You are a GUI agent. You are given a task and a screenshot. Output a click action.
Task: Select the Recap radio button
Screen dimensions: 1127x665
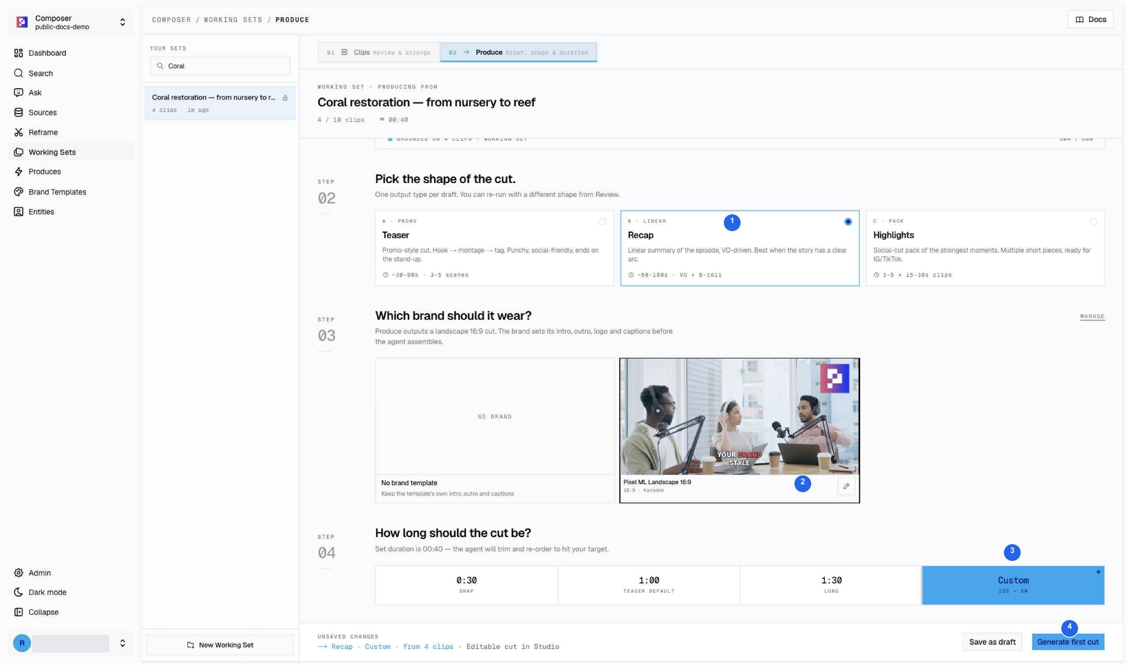[x=848, y=222]
